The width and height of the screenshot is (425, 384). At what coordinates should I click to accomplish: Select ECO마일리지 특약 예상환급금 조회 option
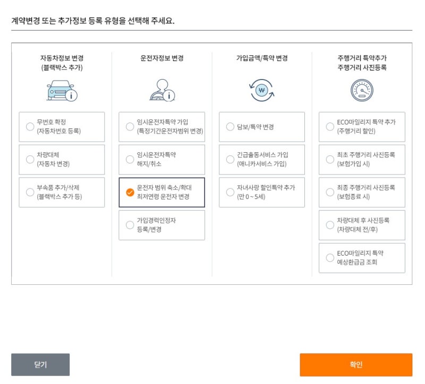[x=362, y=258]
